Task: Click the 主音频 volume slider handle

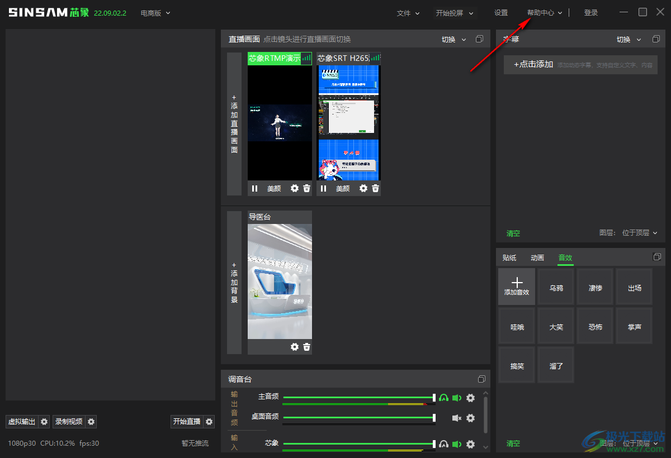Action: click(434, 397)
